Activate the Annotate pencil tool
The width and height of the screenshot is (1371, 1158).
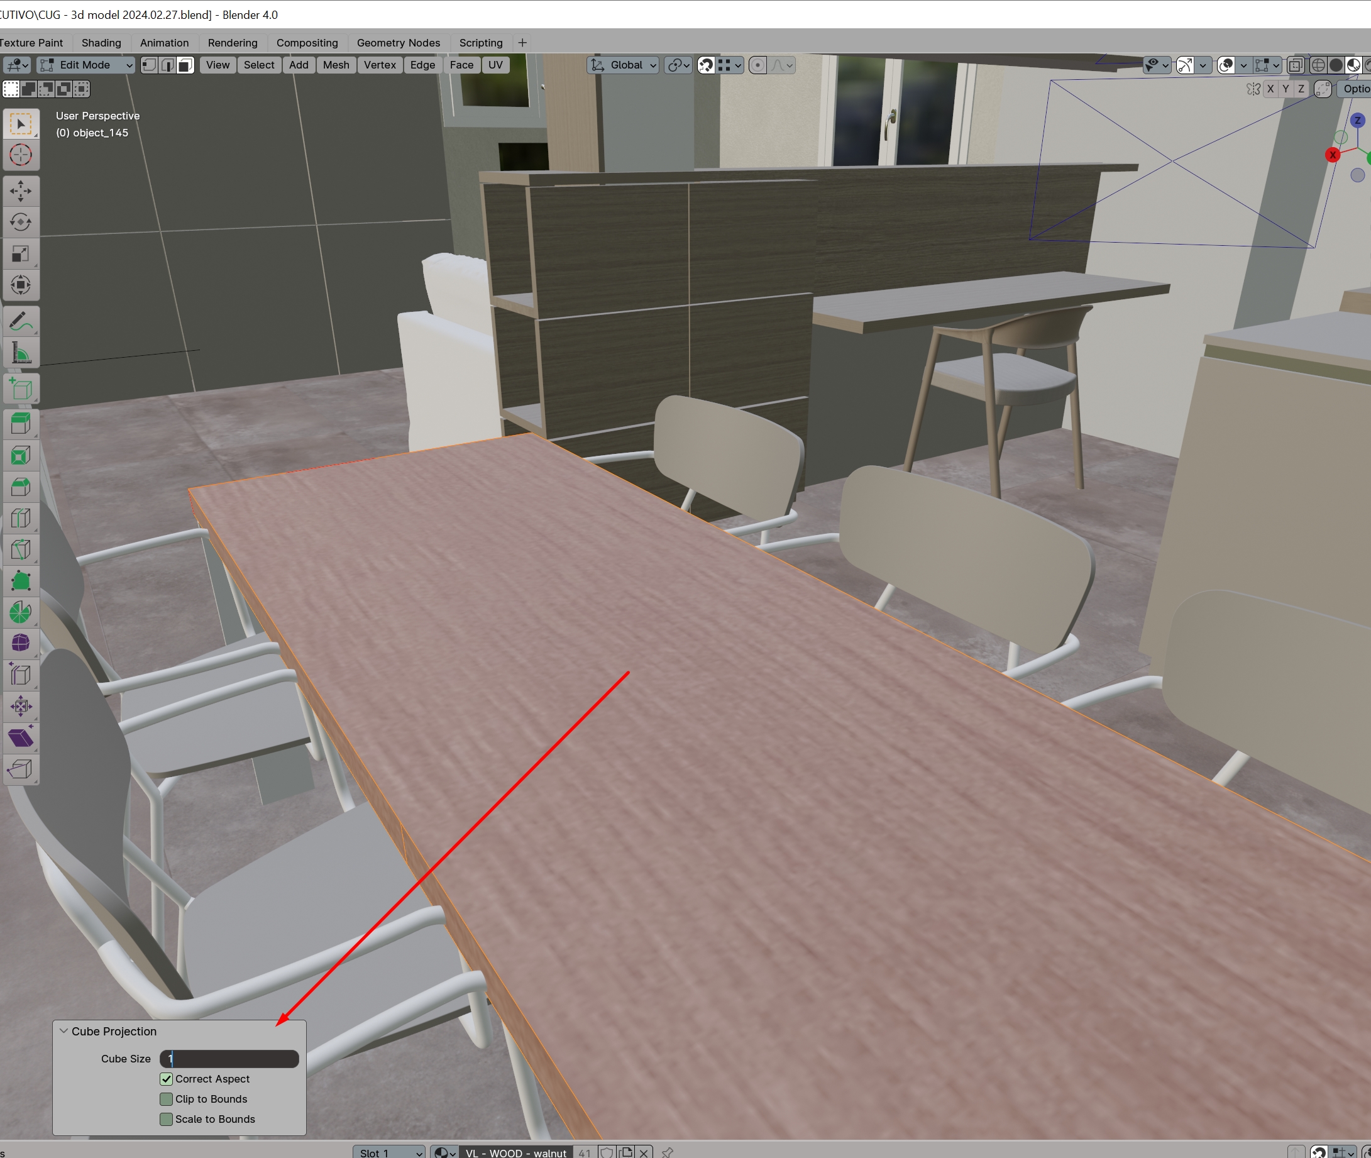click(x=20, y=322)
